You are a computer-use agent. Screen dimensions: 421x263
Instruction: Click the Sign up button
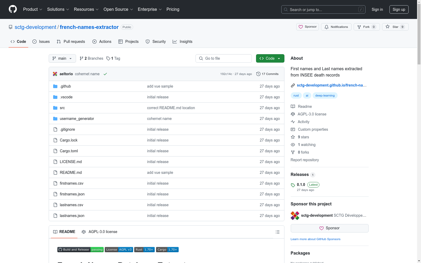pyautogui.click(x=399, y=9)
